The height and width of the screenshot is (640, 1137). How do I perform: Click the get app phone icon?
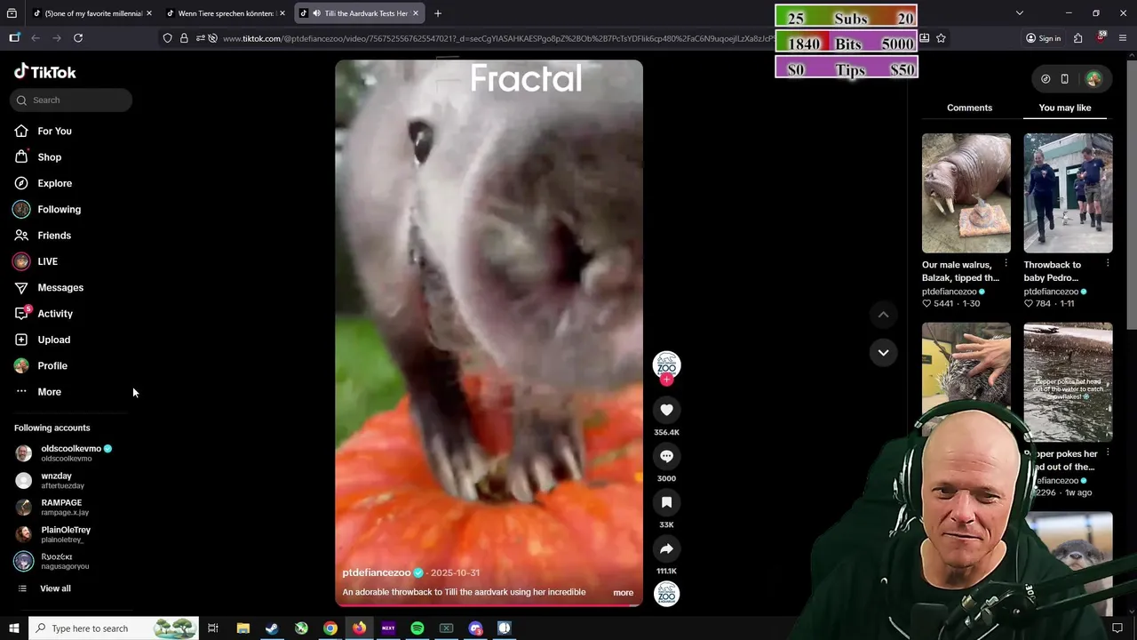(x=1064, y=79)
